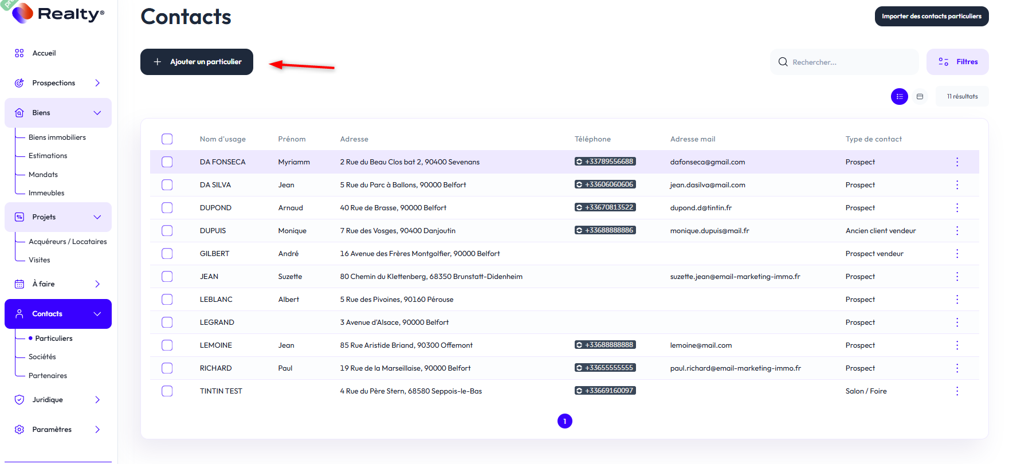This screenshot has height=464, width=1009.
Task: Expand the Juridique menu chevron
Action: point(97,400)
